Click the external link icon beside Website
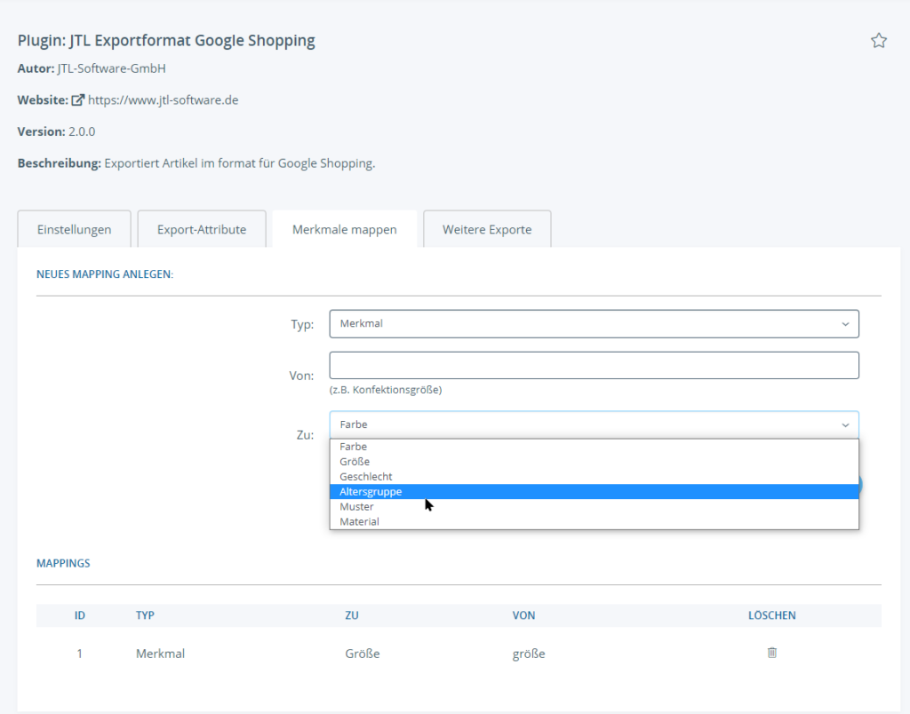Viewport: 910px width, 714px height. [77, 100]
